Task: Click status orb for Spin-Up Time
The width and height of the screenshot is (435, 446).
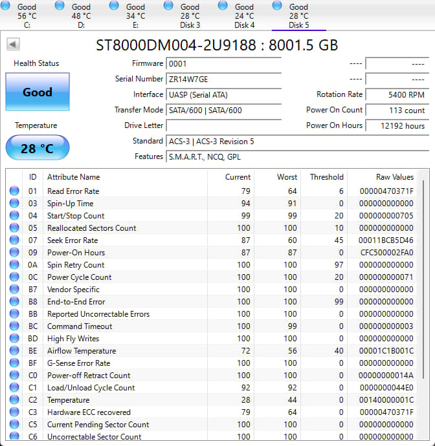Action: [14, 203]
